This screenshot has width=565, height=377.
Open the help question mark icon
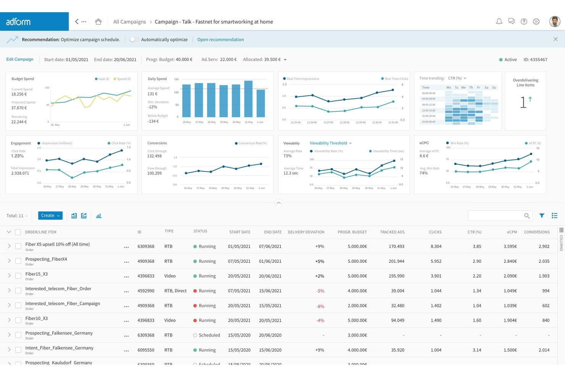[524, 21]
